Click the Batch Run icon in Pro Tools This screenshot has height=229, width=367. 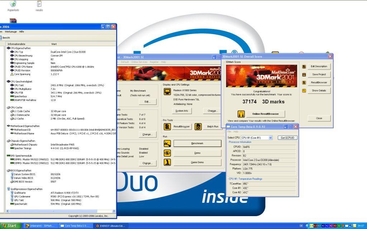[x=198, y=126]
